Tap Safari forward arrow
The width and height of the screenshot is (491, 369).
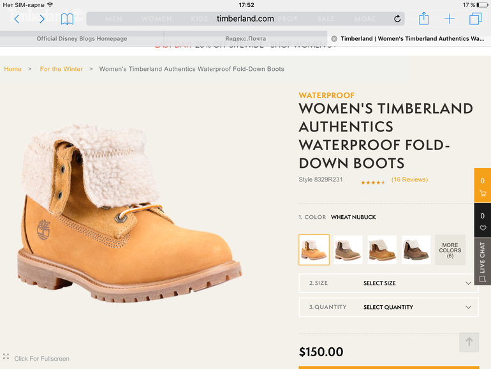(x=42, y=19)
